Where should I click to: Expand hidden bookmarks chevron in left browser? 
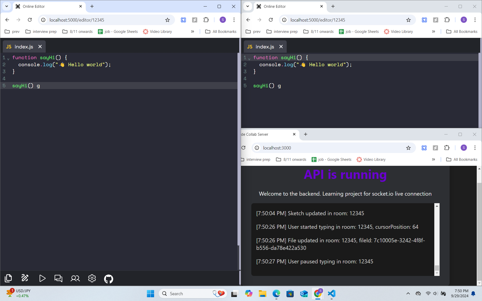point(193,32)
